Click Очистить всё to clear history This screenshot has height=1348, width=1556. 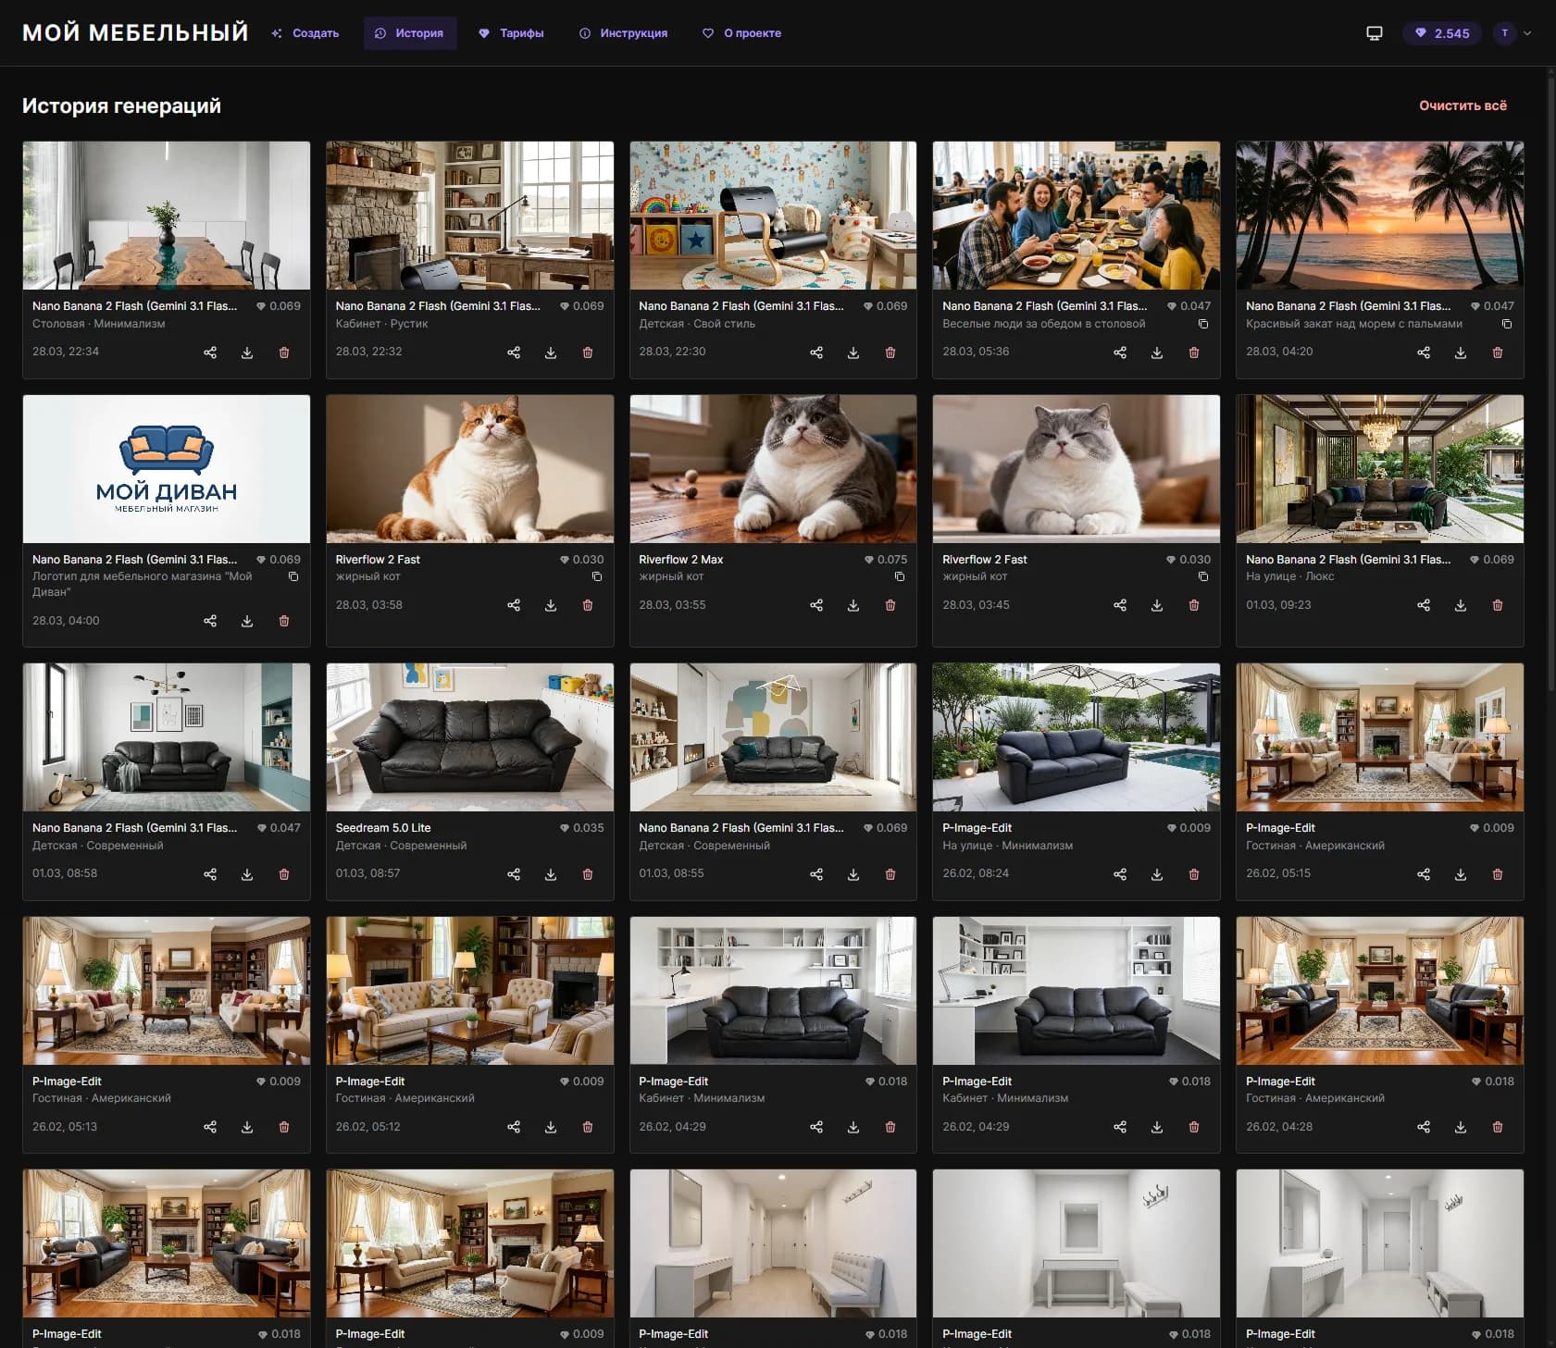(x=1463, y=105)
